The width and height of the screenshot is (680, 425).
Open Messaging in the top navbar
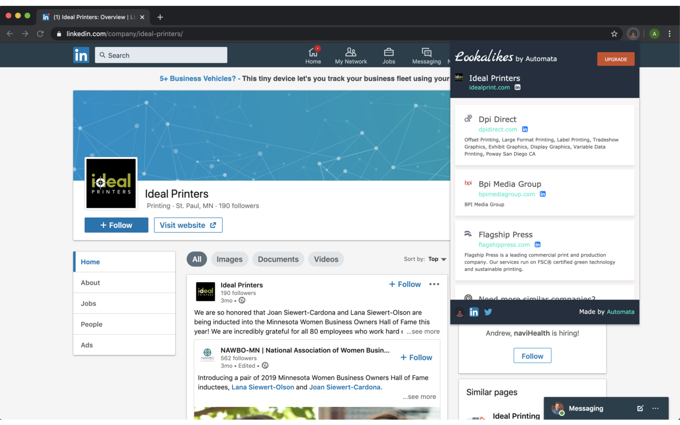pyautogui.click(x=427, y=55)
